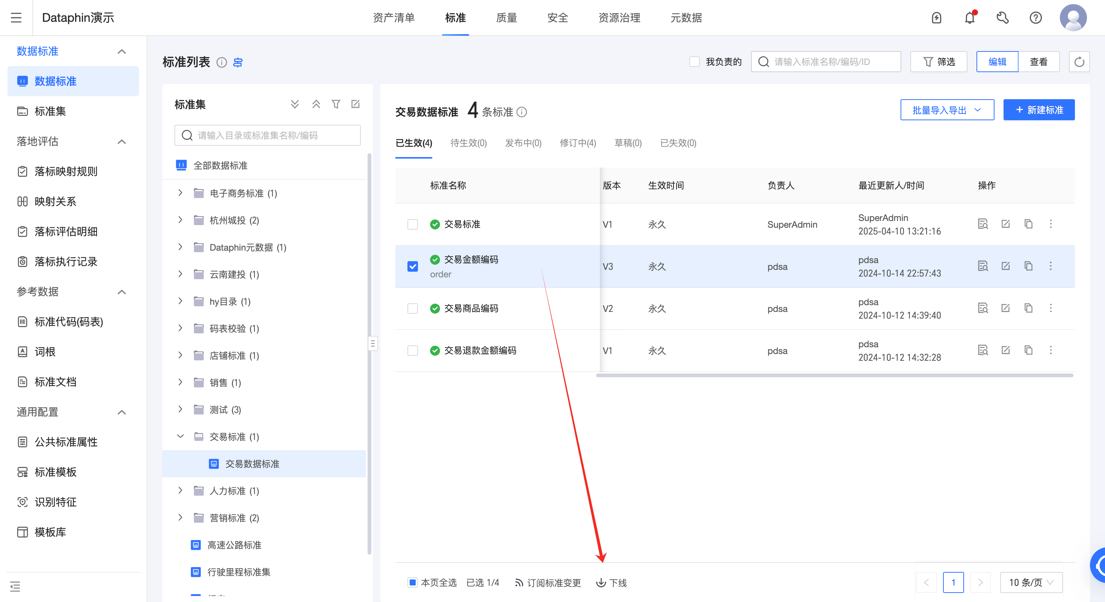The image size is (1105, 602).
Task: Open the 10条/页 page size dropdown
Action: click(x=1031, y=582)
